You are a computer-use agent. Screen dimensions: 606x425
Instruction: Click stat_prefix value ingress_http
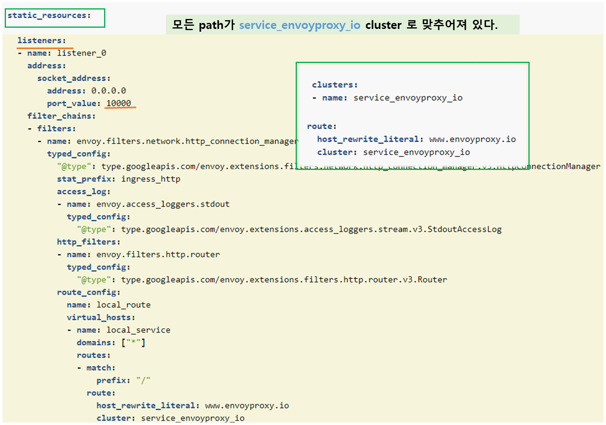tap(151, 179)
